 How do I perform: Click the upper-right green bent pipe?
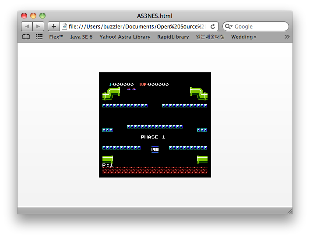click(199, 94)
